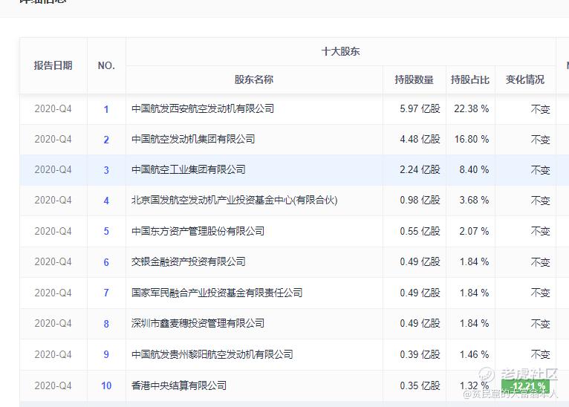
Task: Click rank number 6
Action: 106,262
